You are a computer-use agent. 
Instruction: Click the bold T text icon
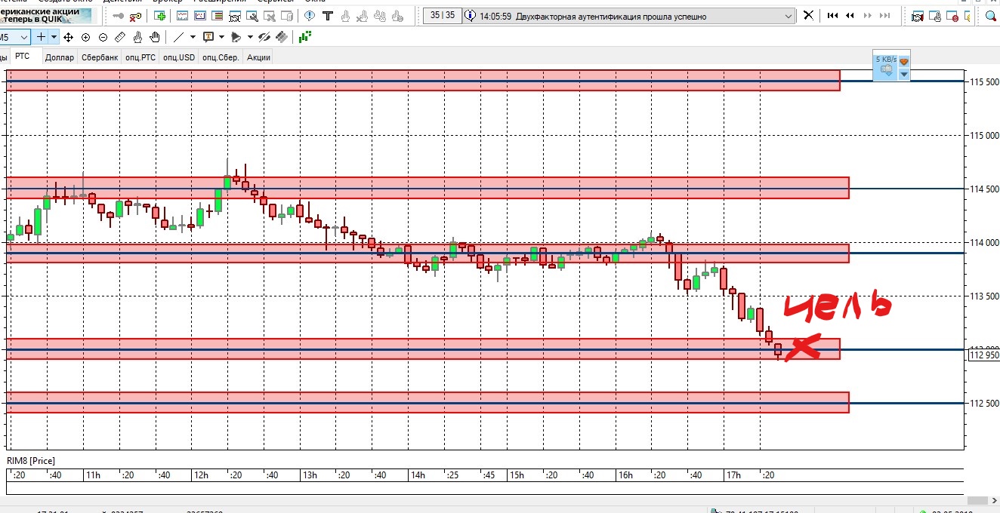click(x=328, y=16)
